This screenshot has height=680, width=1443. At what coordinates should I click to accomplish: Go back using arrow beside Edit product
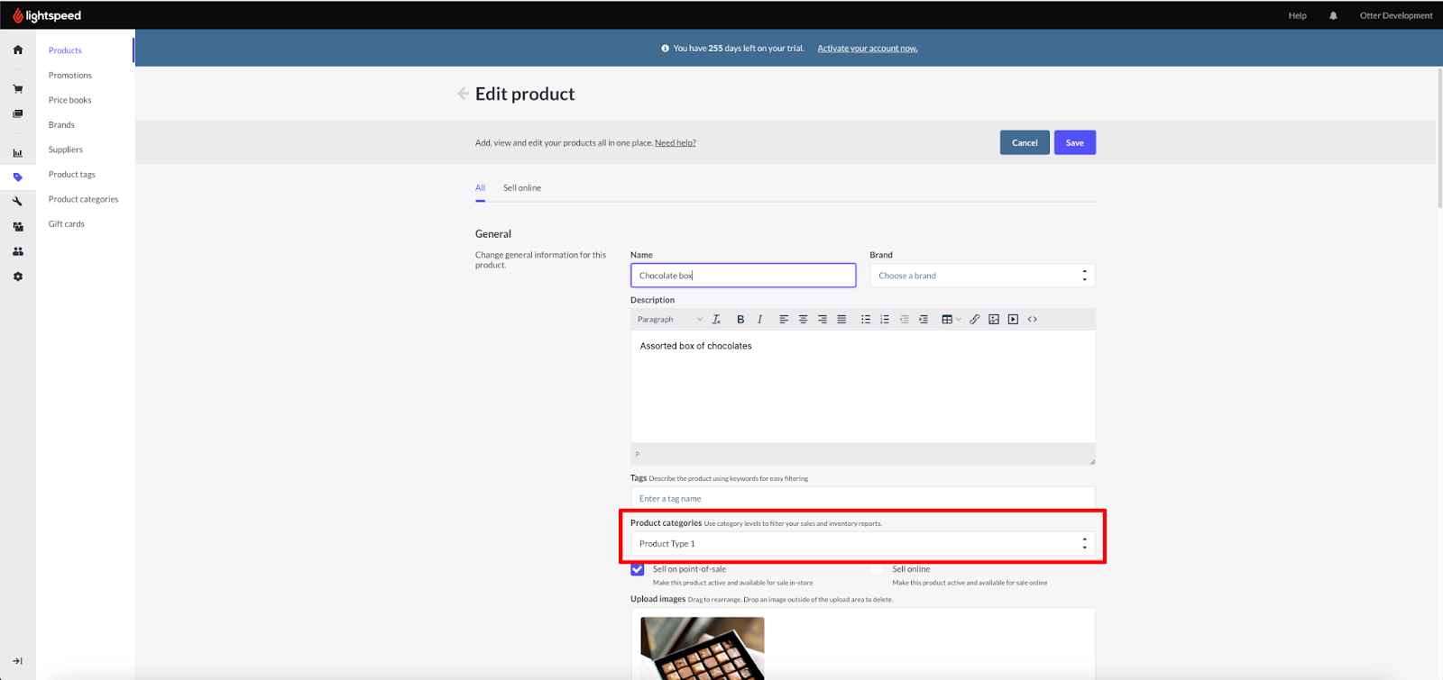pos(463,94)
